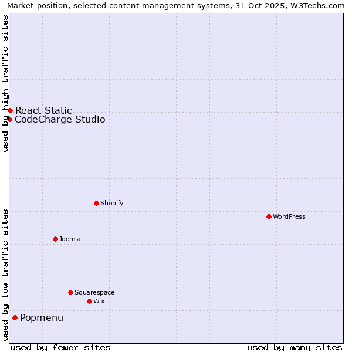Click the large Popmenu label
This screenshot has height=352, width=352.
(42, 317)
